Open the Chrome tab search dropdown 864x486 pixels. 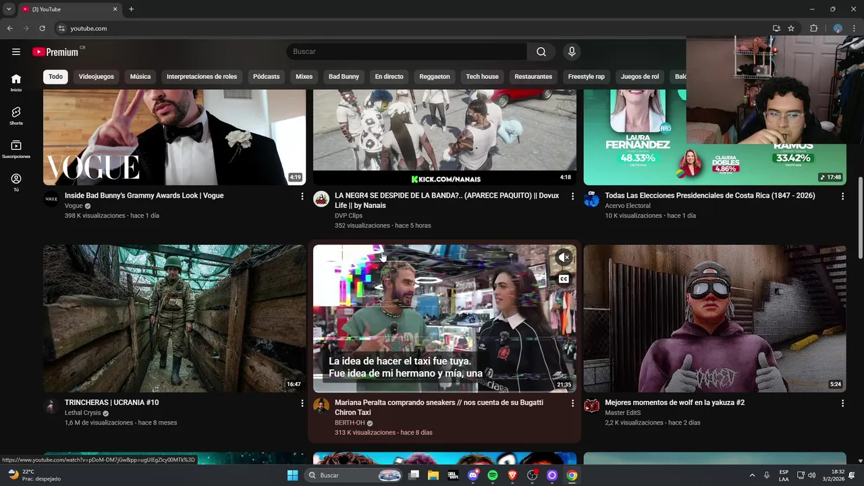(x=9, y=9)
